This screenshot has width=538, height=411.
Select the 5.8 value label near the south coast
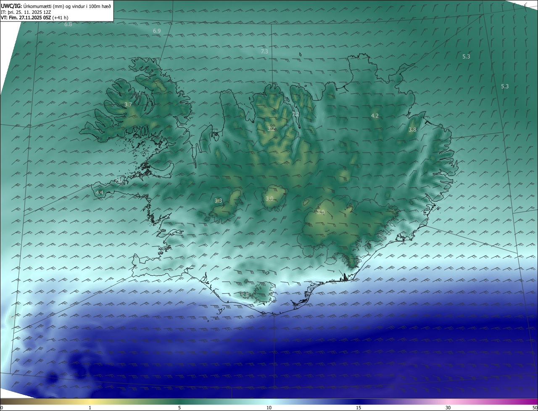point(245,295)
